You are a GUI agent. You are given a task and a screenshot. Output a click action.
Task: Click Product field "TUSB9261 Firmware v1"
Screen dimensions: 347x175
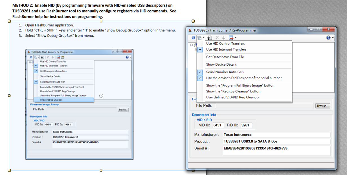point(90,137)
